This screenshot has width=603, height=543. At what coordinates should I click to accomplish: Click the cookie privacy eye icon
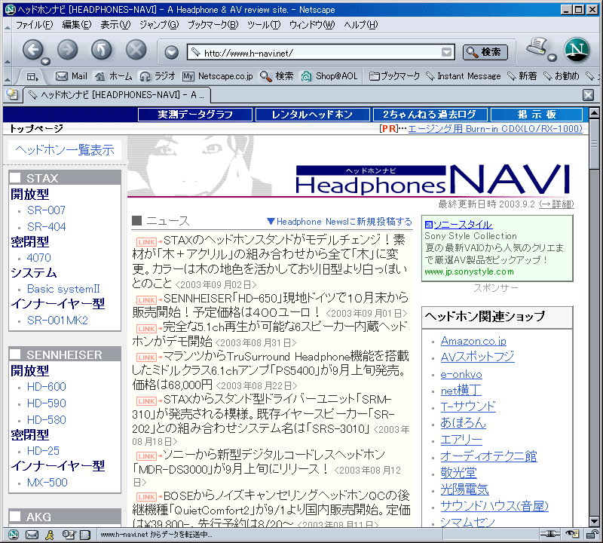click(573, 534)
